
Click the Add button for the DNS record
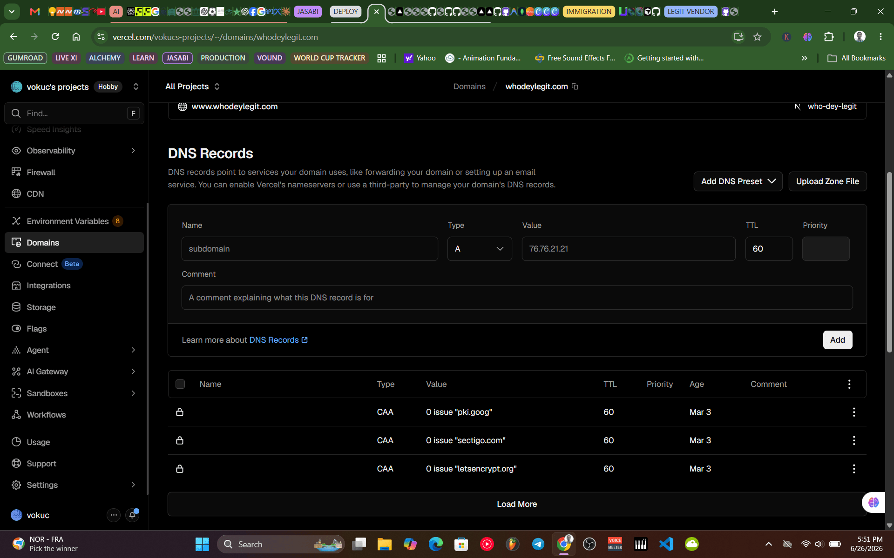[837, 340]
